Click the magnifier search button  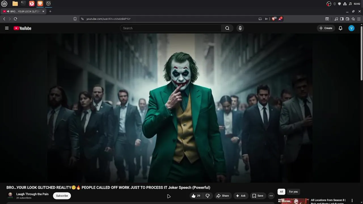[x=227, y=28]
